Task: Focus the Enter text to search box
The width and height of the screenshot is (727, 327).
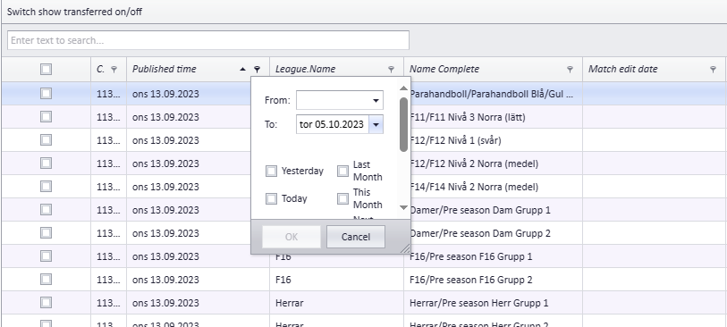Action: tap(208, 40)
